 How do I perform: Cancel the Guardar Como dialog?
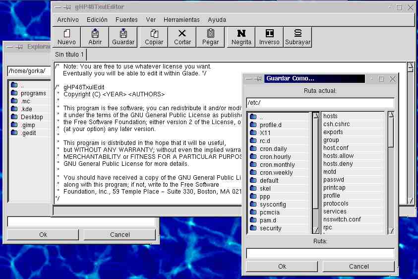[358, 266]
